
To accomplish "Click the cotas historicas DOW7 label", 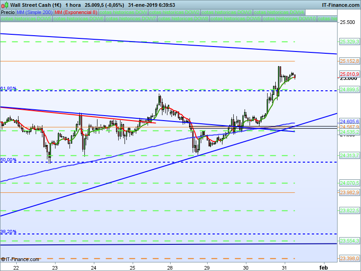I will click(x=131, y=19).
